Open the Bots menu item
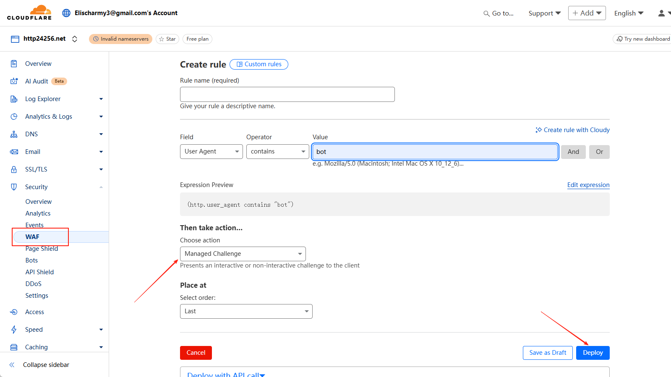This screenshot has width=671, height=377. 31,260
